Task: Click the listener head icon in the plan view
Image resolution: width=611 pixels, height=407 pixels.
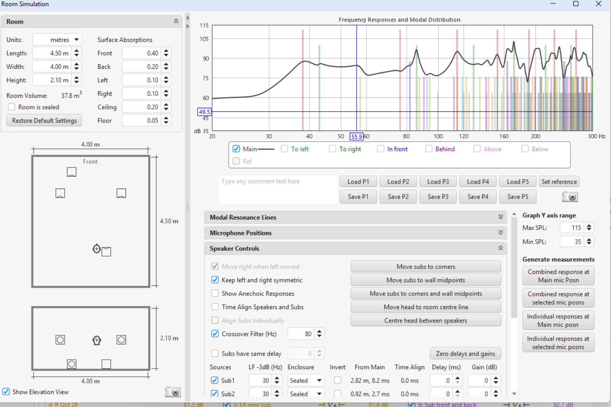Action: (97, 249)
